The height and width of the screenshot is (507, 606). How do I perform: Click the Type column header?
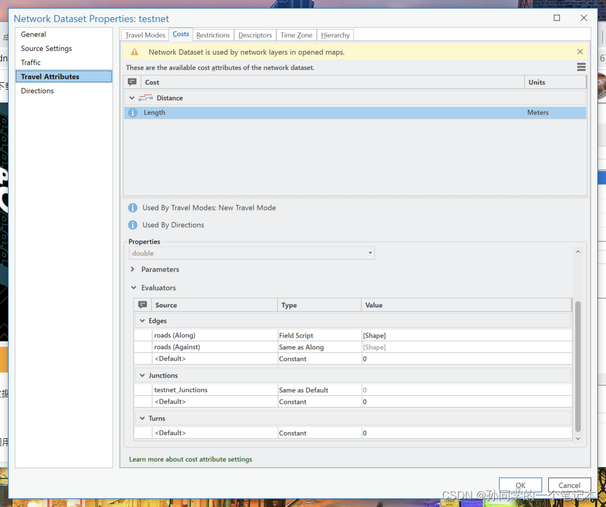(x=319, y=305)
